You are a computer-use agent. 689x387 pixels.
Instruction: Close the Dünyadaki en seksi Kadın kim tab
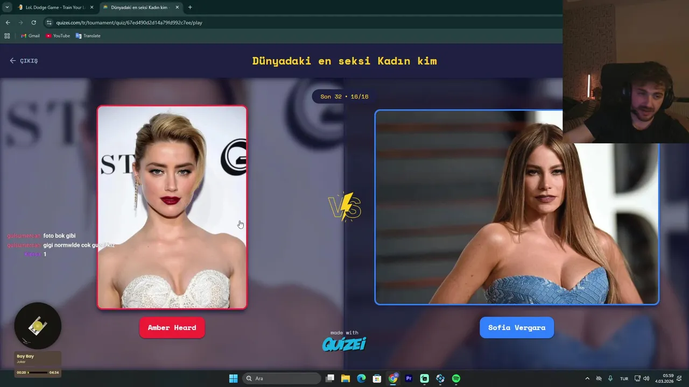point(177,8)
